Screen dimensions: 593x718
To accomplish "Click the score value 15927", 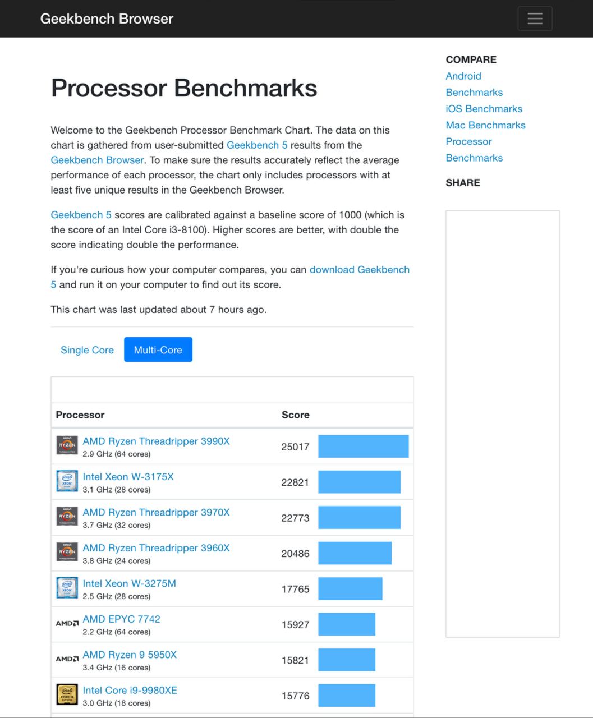I will point(295,625).
